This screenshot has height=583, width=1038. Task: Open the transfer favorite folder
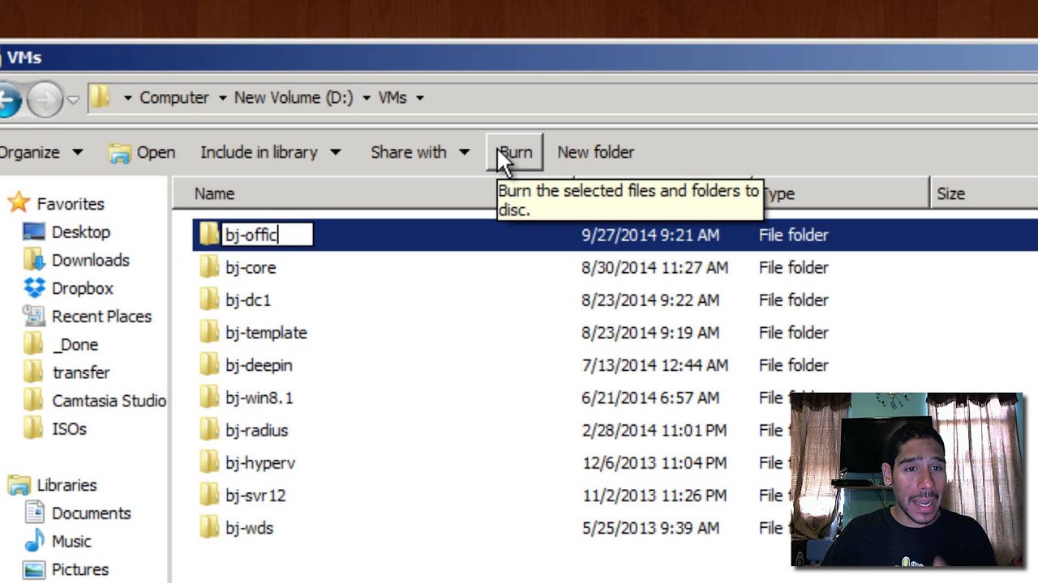[80, 372]
